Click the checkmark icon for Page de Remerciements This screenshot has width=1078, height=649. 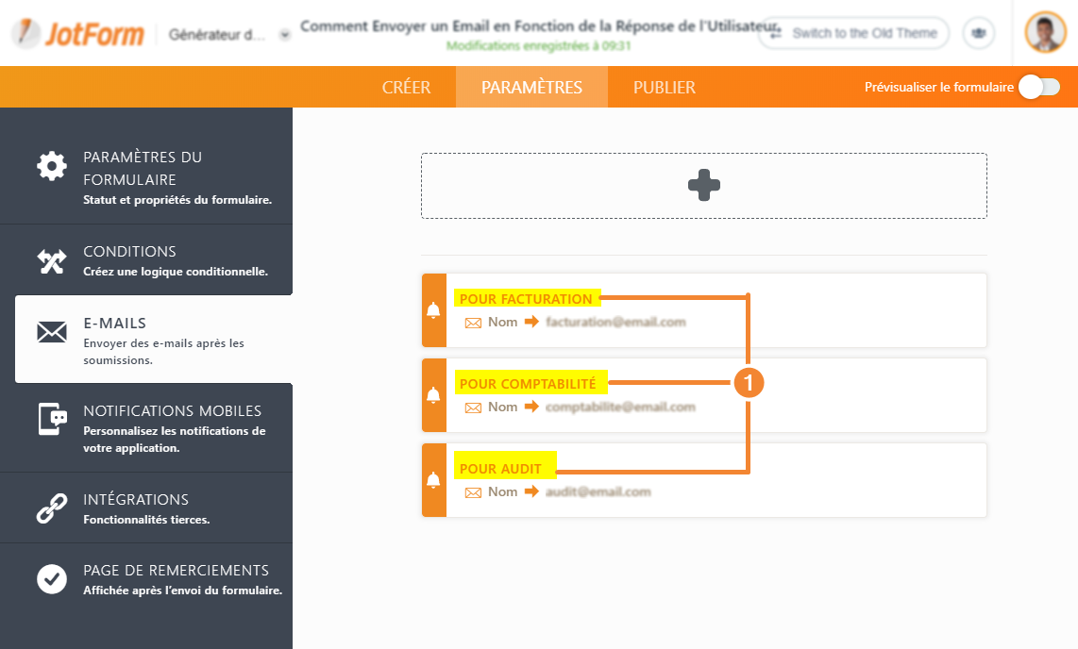tap(52, 578)
